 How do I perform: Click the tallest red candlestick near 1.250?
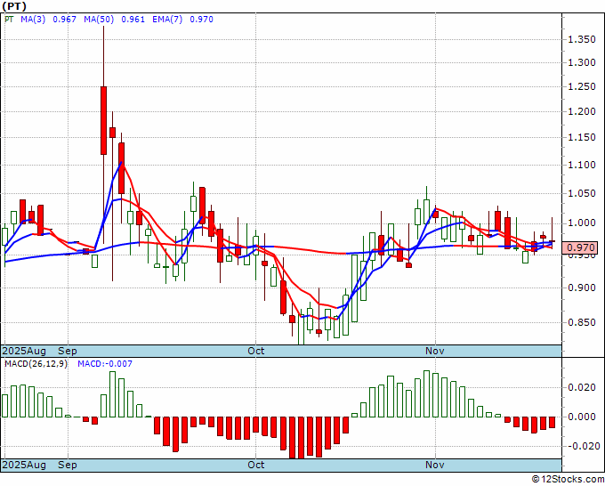click(103, 120)
